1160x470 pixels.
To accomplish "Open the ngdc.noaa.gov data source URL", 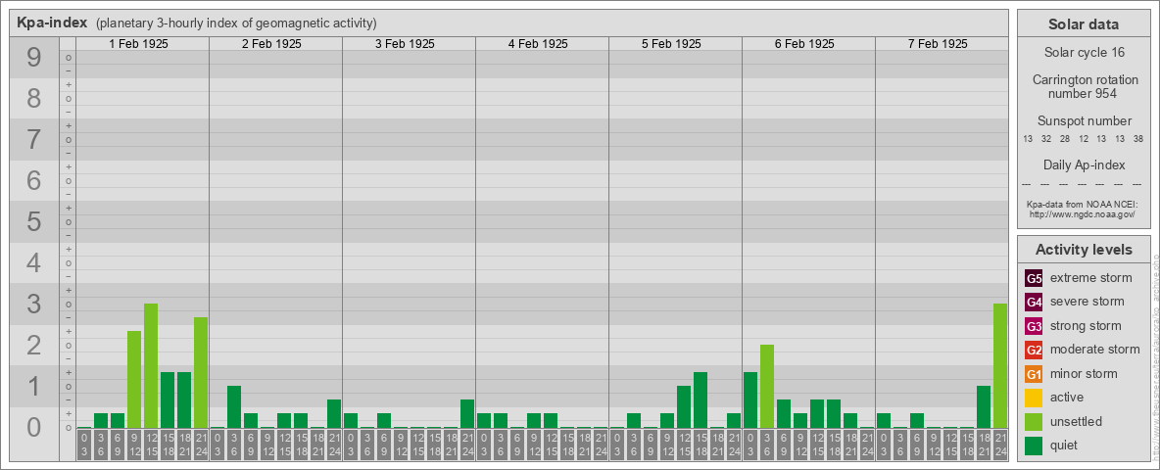I will [1084, 213].
